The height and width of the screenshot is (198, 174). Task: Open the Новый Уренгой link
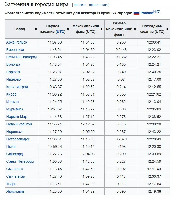click(x=19, y=124)
